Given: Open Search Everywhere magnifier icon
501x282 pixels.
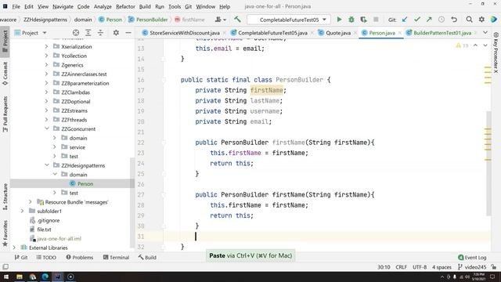Looking at the screenshot, I should tap(469, 20).
